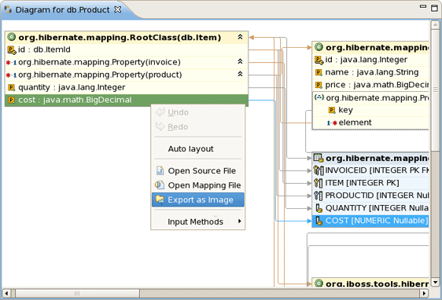This screenshot has height=300, width=442.
Task: Click the image icon of Export as Image
Action: pyautogui.click(x=160, y=199)
